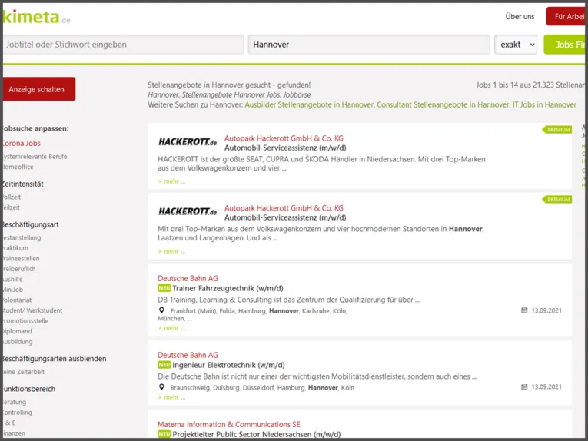Filter by Promotionsstelle

point(26,321)
